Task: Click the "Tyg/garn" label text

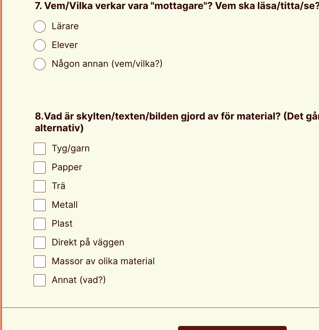Action: [x=71, y=149]
